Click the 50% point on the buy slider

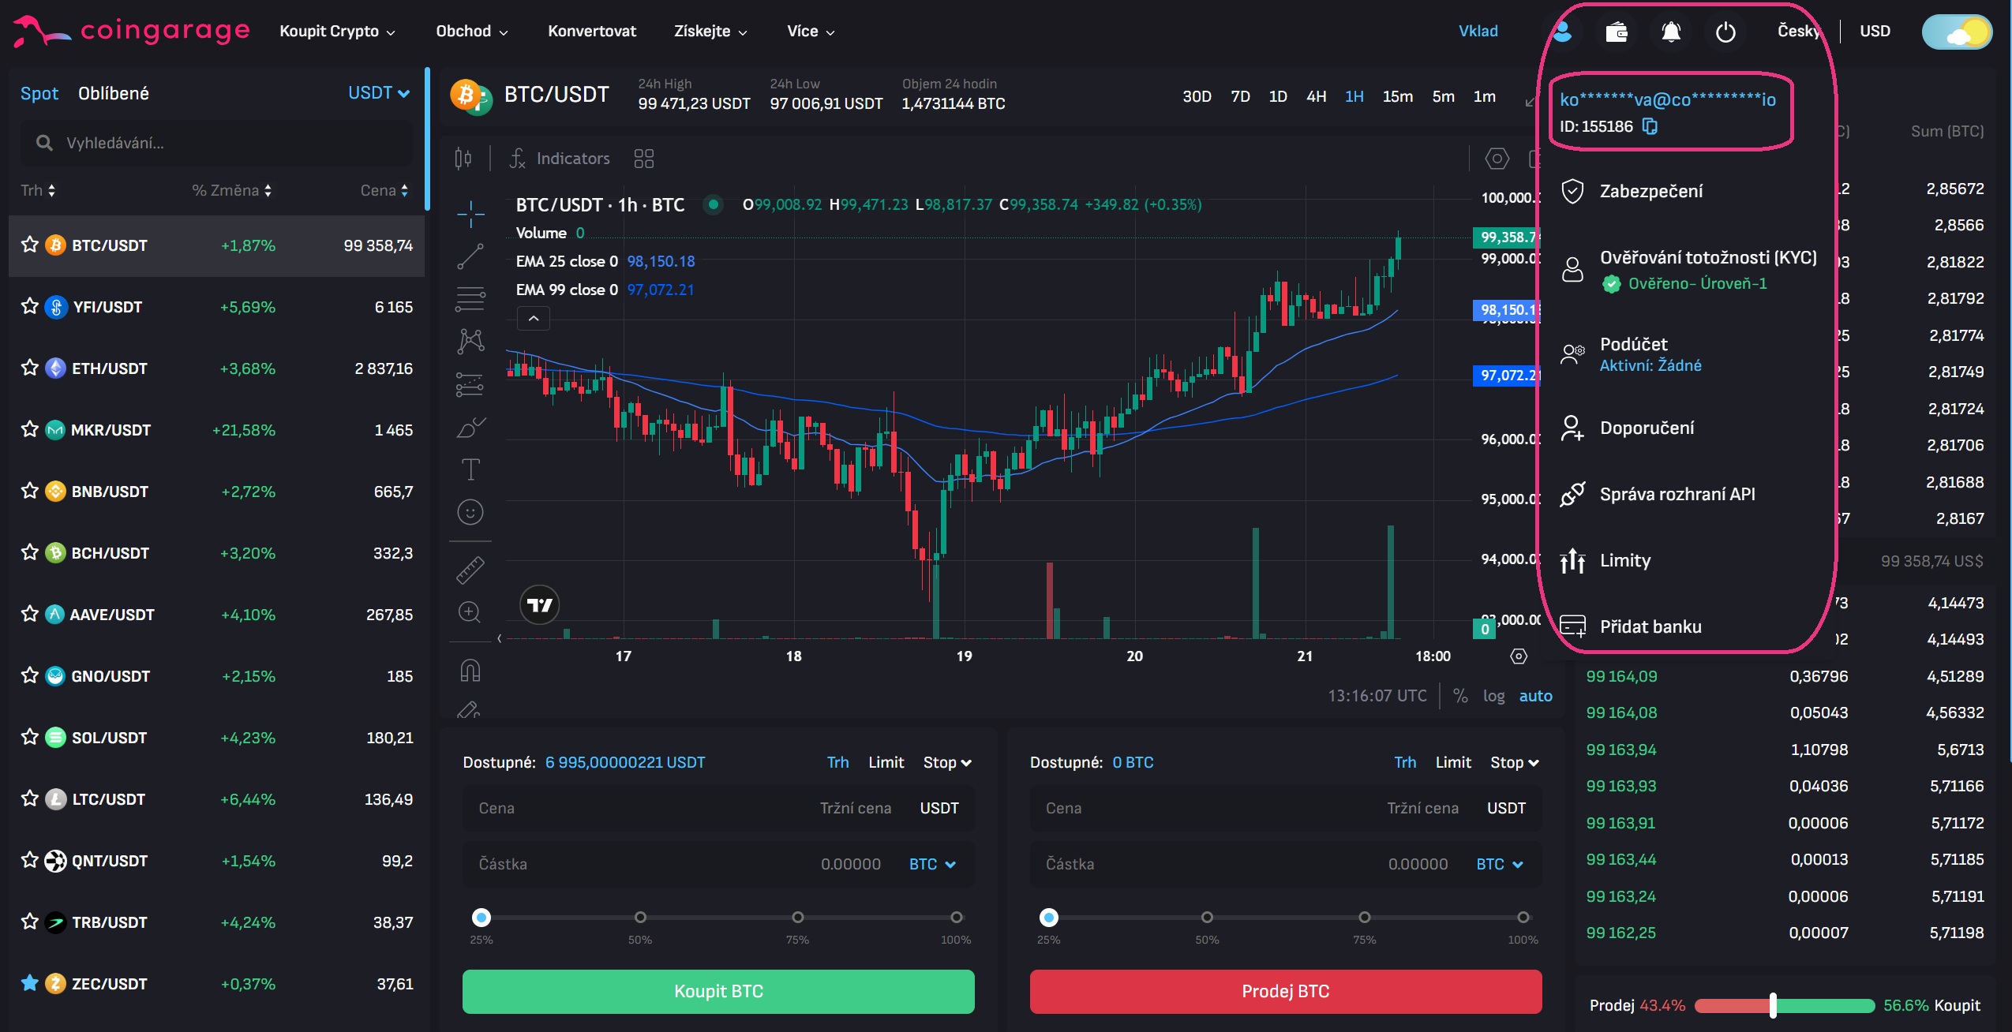pyautogui.click(x=640, y=917)
